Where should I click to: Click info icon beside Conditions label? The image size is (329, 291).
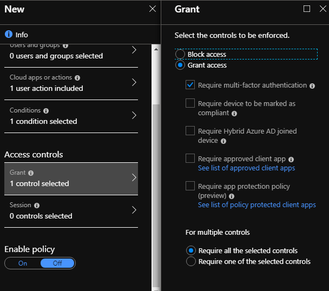click(45, 111)
